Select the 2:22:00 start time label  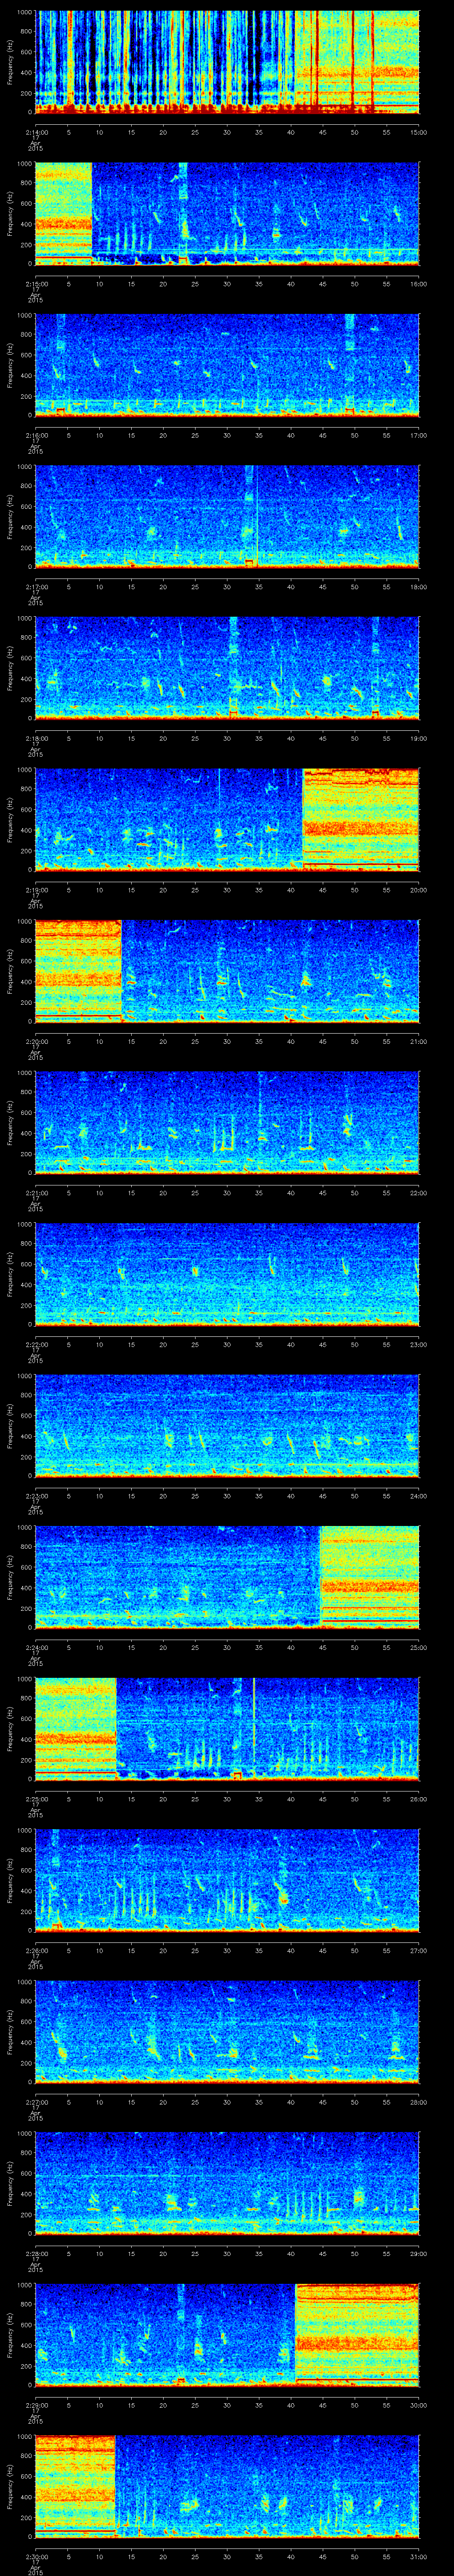tap(36, 1344)
